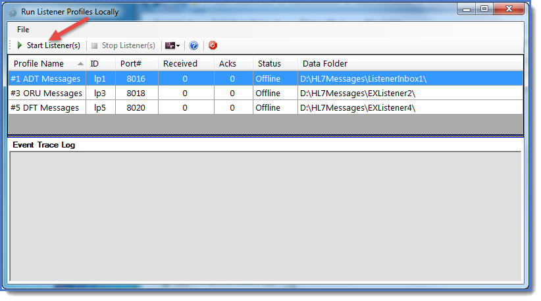Click the Received column header
Image resolution: width=541 pixels, height=301 pixels.
[x=186, y=63]
